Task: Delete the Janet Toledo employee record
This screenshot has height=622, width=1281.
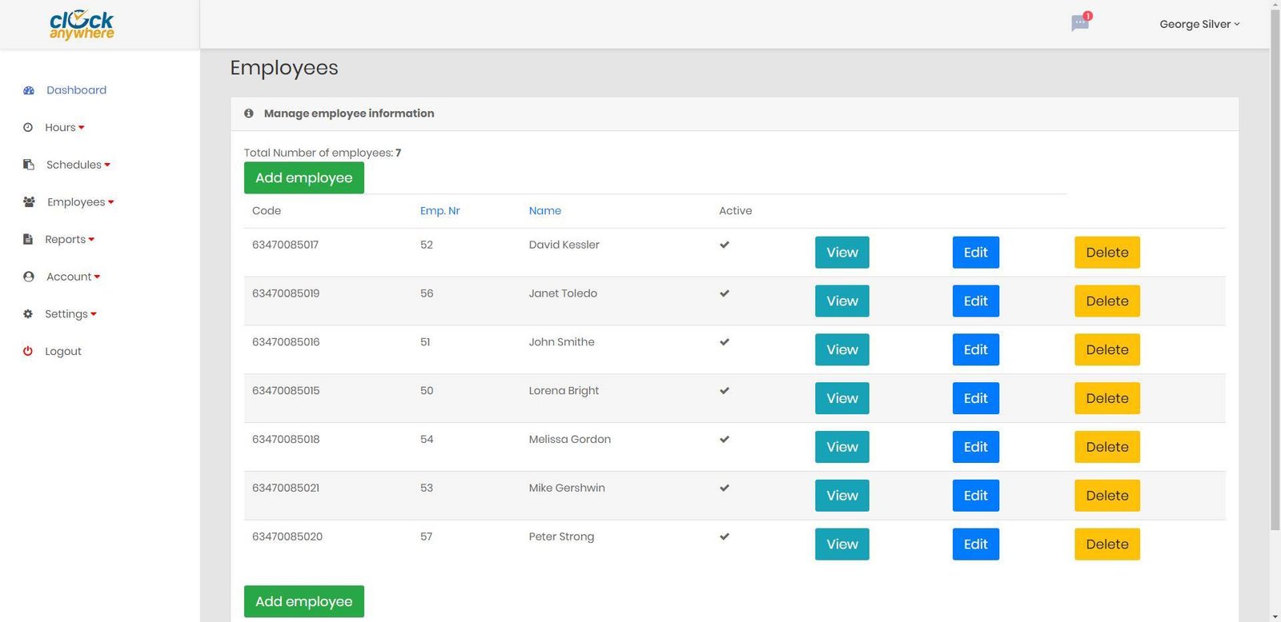Action: pyautogui.click(x=1106, y=301)
